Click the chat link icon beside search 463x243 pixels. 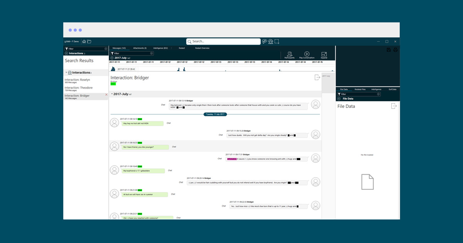[264, 42]
